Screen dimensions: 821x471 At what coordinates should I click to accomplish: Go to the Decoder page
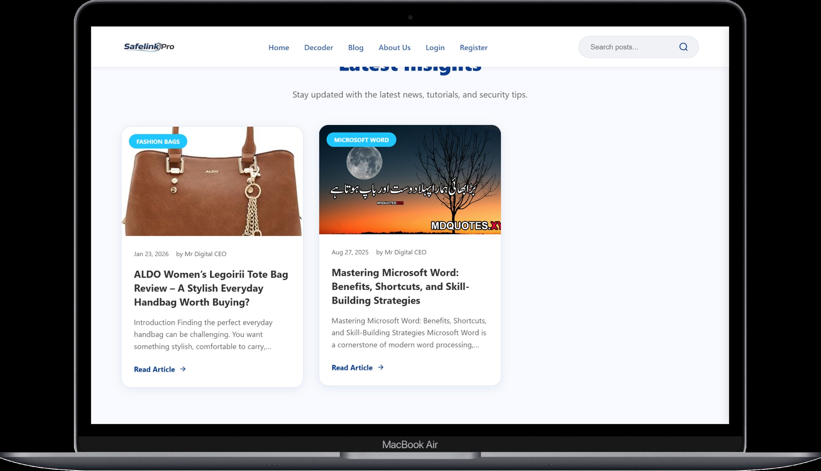tap(318, 48)
